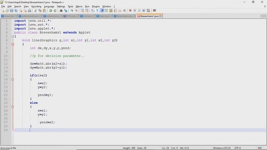Collapse the line method fold at line 7
267x150 pixels.
(13, 44)
